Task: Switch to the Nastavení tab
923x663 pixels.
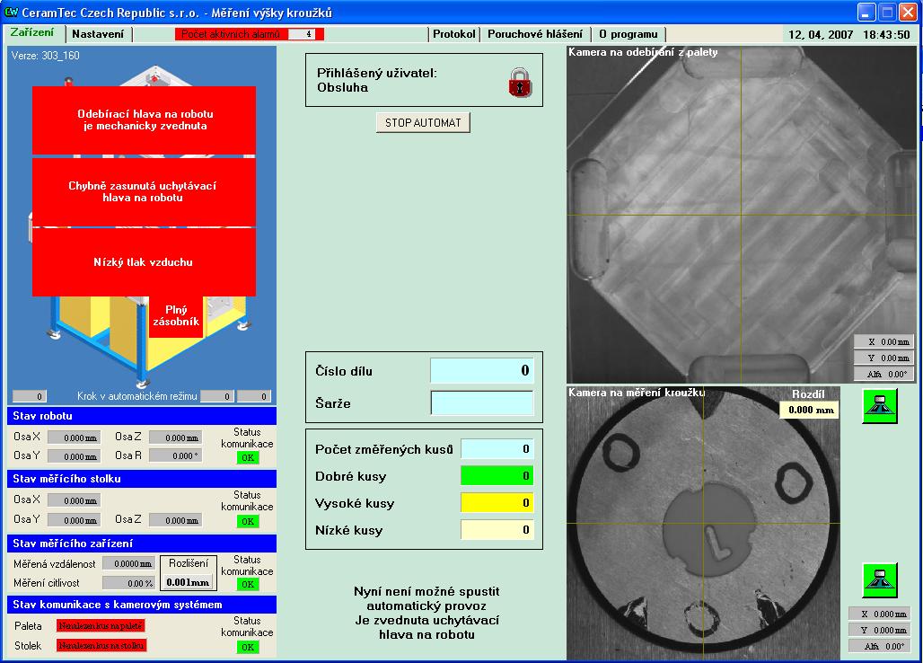Action: [x=98, y=34]
